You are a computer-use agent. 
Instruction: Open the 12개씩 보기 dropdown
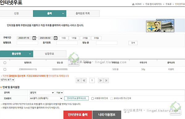[x=7, y=80]
